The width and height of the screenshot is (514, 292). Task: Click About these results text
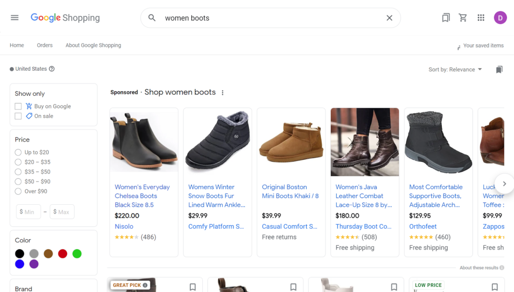pos(478,268)
